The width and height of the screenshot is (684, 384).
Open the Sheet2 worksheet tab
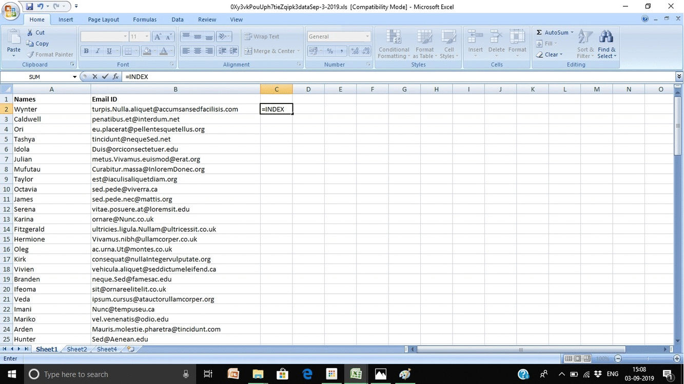click(77, 349)
